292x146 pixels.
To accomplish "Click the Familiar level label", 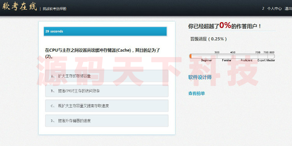I will 227,60.
